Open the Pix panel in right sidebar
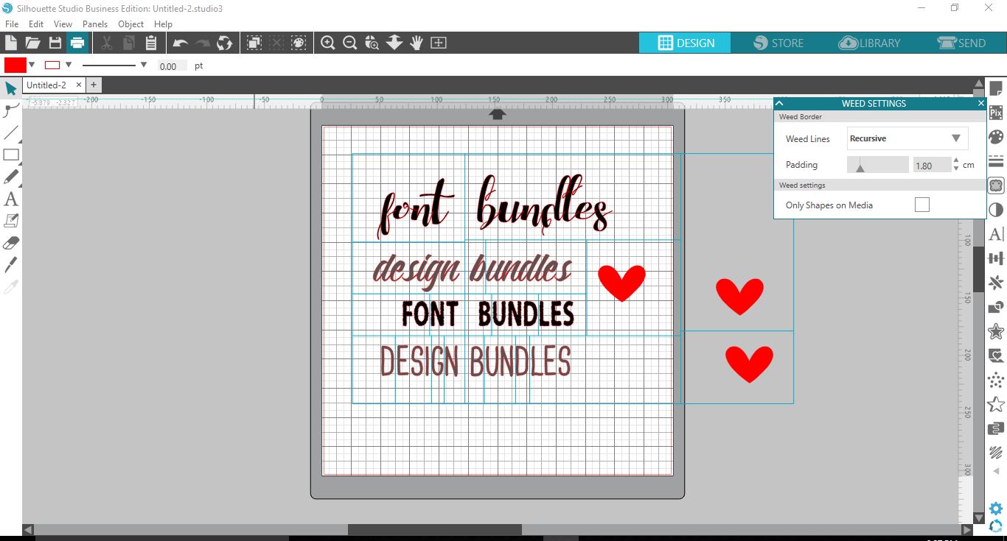 pos(996,113)
